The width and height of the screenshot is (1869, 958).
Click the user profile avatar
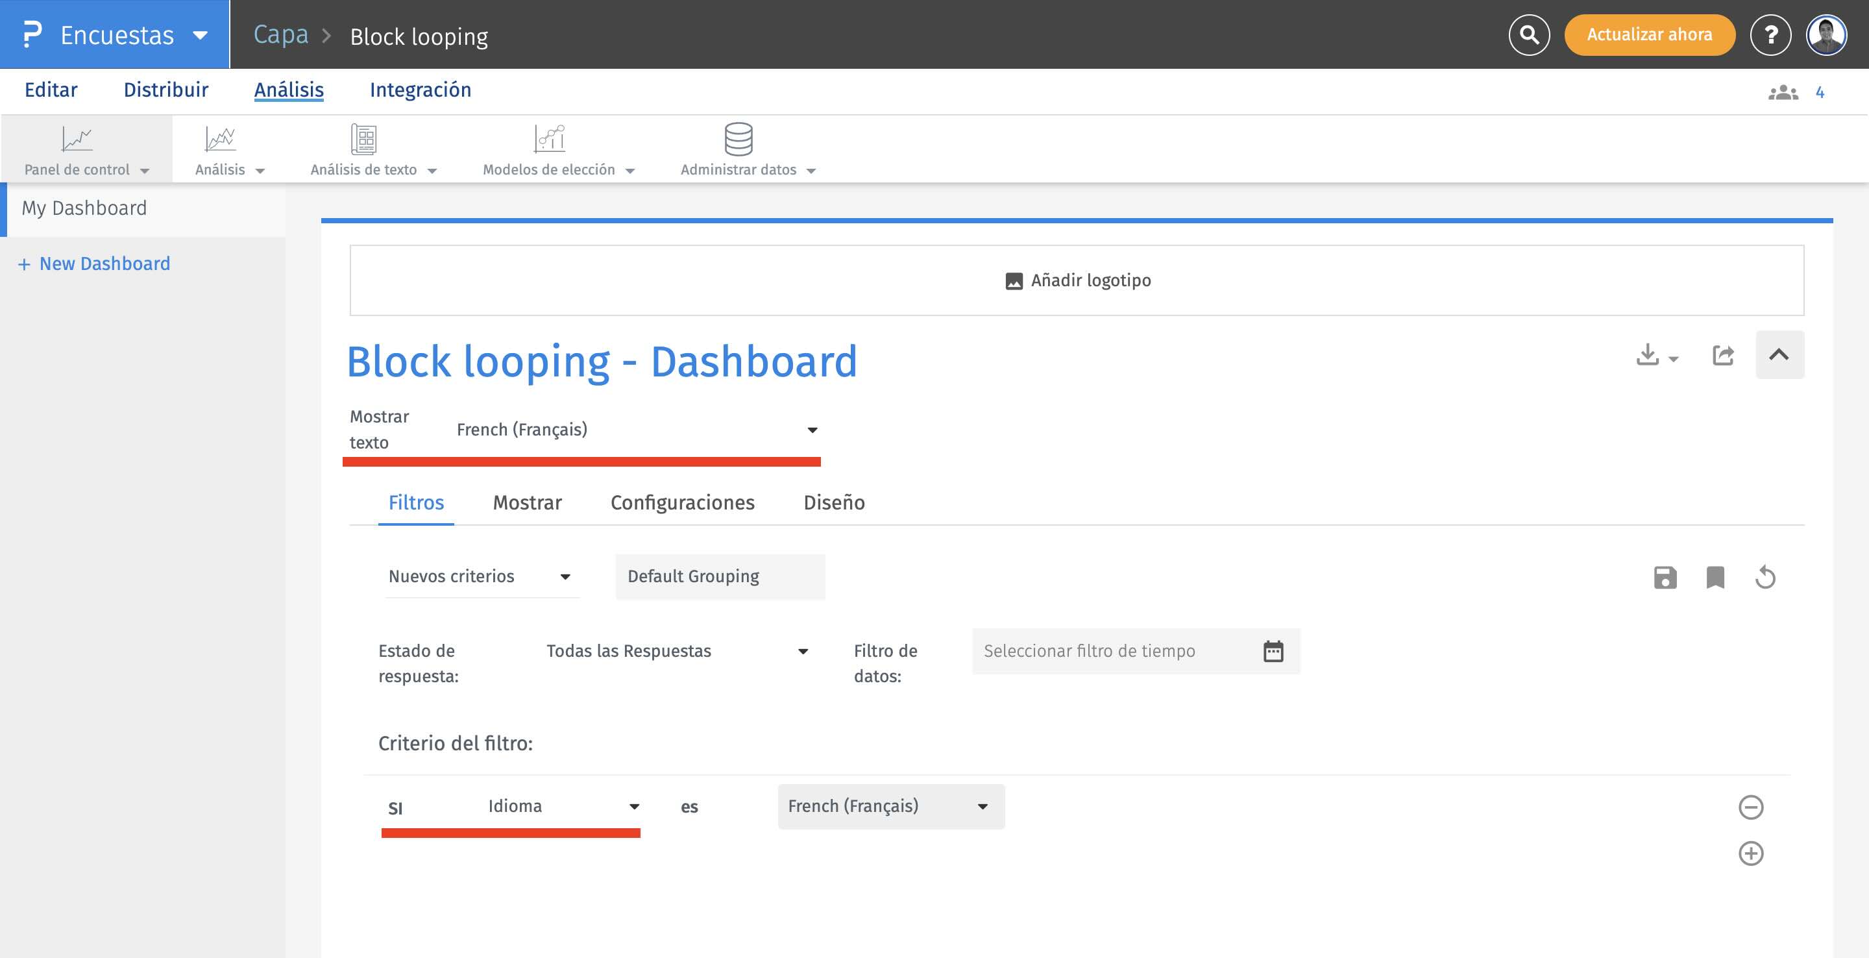pos(1826,35)
